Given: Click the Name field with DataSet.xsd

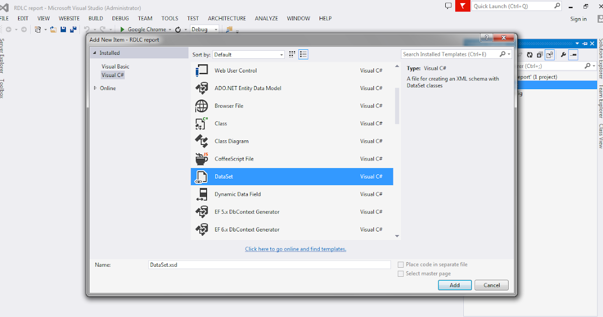Looking at the screenshot, I should 269,265.
